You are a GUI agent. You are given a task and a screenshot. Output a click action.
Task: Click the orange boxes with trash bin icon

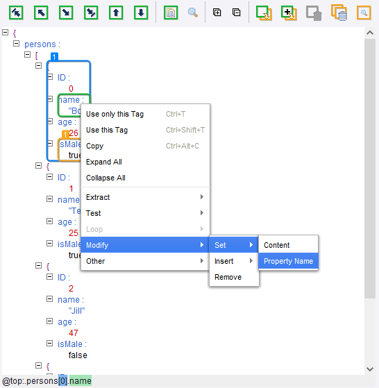coord(339,12)
